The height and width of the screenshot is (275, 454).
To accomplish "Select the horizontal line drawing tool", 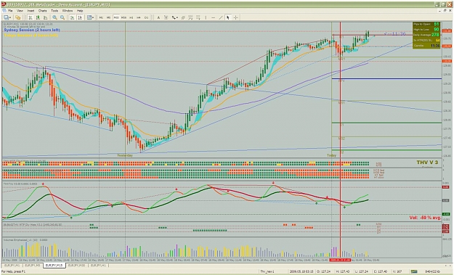I will 213,17.
